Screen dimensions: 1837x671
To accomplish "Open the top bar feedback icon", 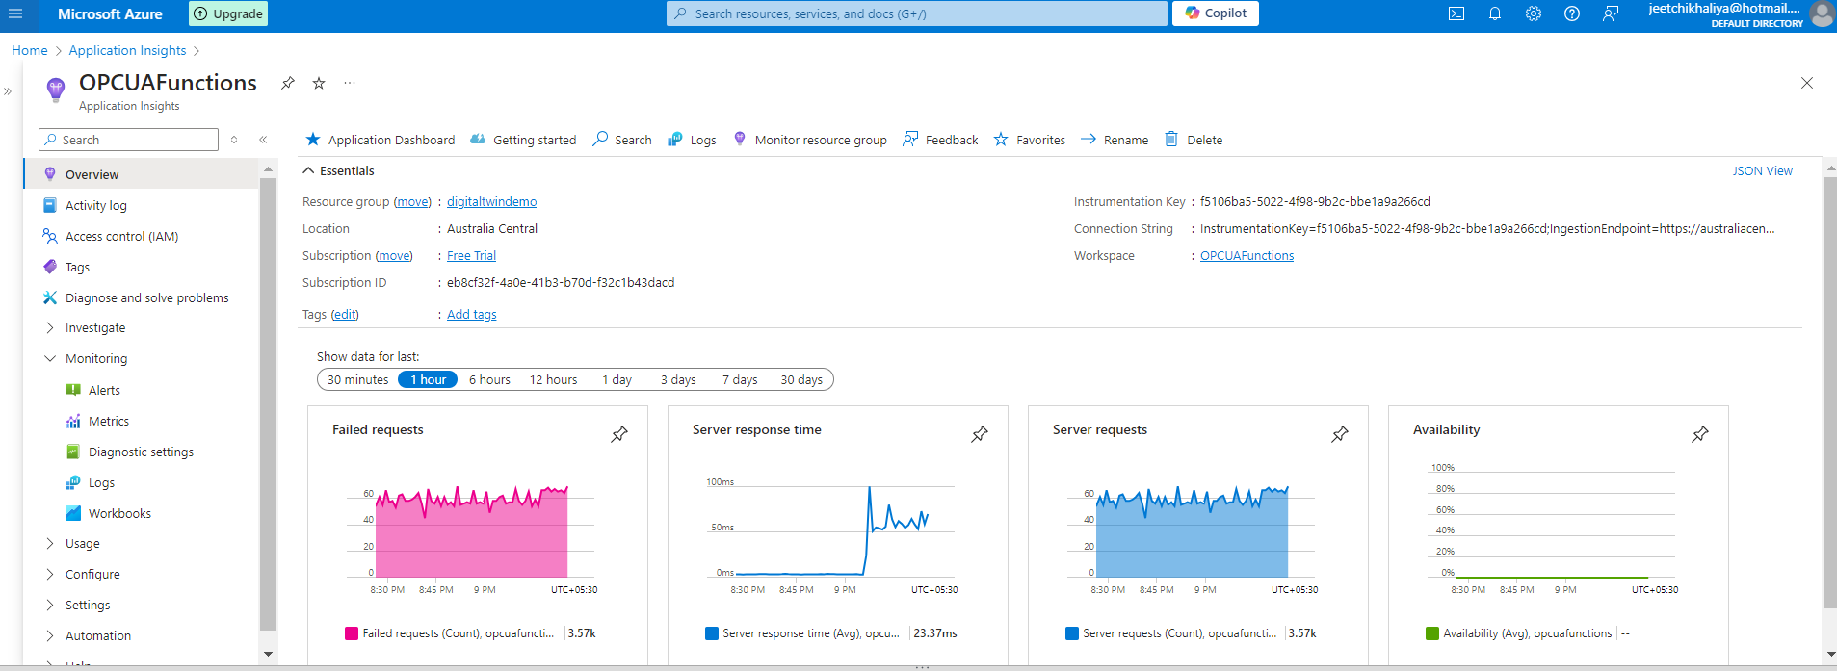I will 1611,13.
